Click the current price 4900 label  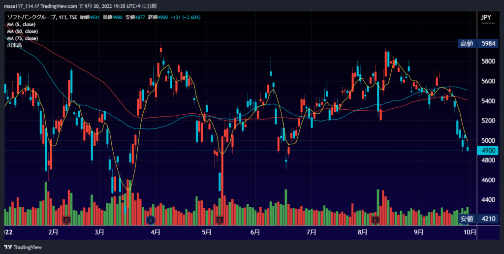[x=487, y=151]
